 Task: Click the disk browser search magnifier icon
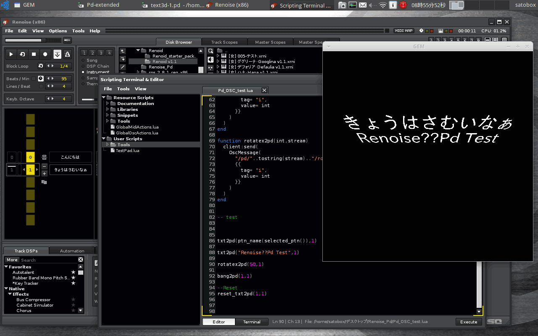point(211,51)
